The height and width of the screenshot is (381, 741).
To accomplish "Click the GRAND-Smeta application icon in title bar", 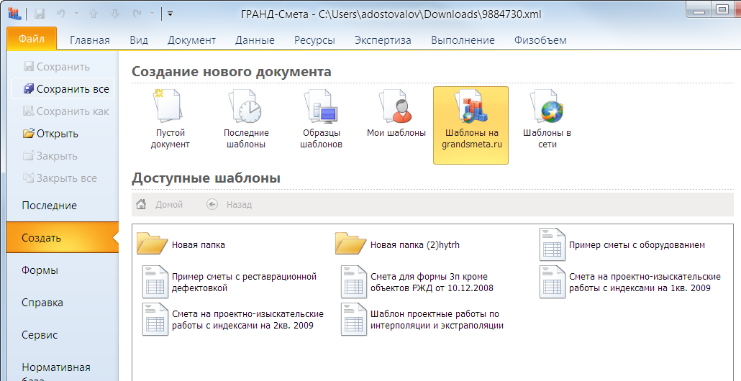I will (14, 14).
